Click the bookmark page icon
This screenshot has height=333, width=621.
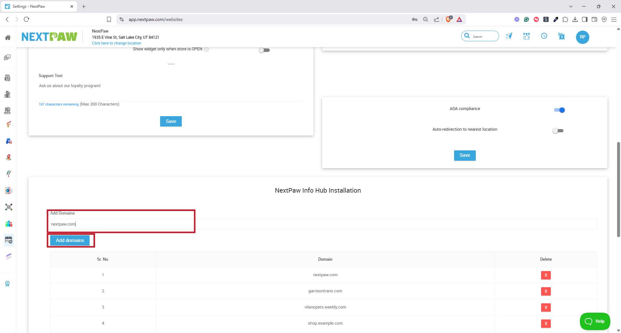(109, 19)
